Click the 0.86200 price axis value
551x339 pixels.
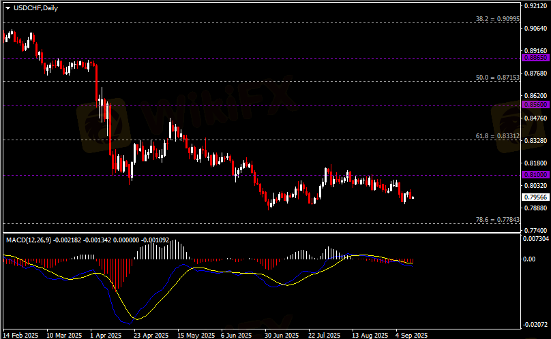(x=536, y=96)
